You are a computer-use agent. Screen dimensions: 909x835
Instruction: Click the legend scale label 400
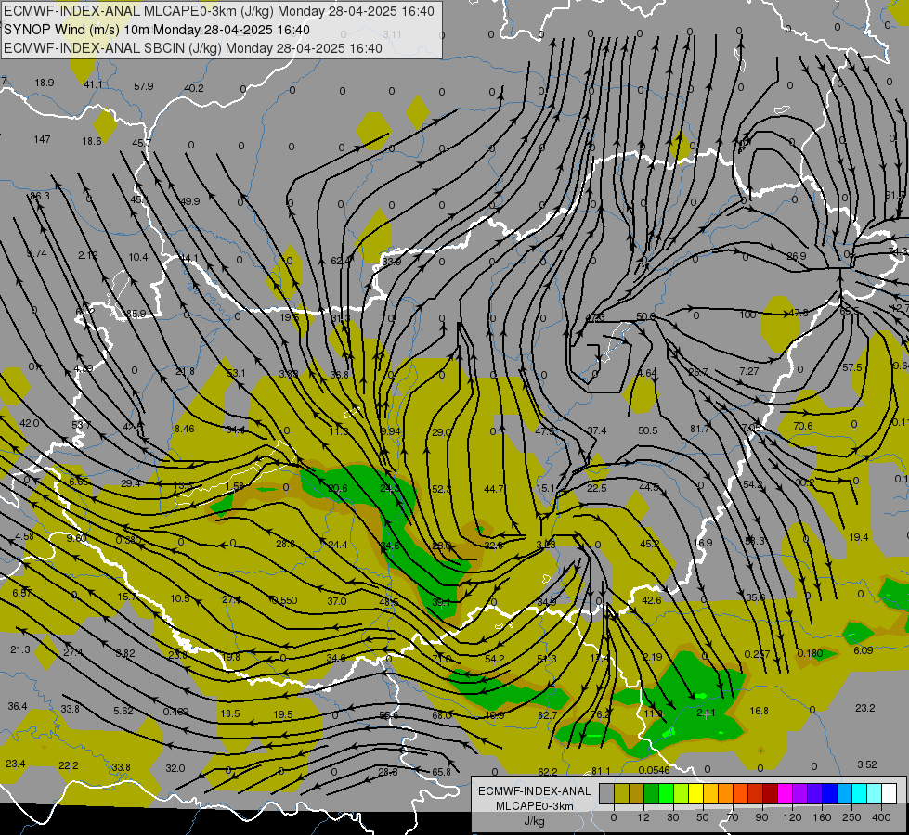point(881,817)
